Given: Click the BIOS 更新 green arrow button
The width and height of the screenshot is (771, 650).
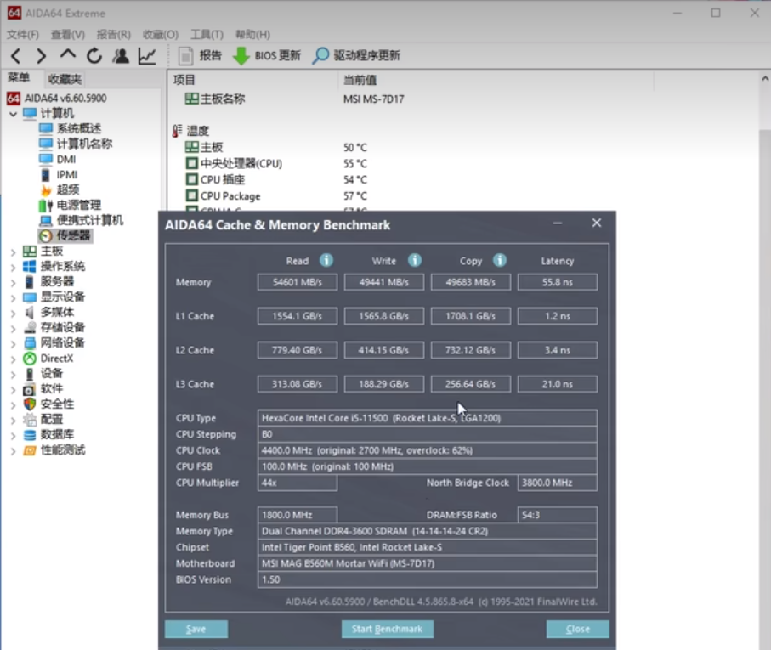Looking at the screenshot, I should point(267,56).
